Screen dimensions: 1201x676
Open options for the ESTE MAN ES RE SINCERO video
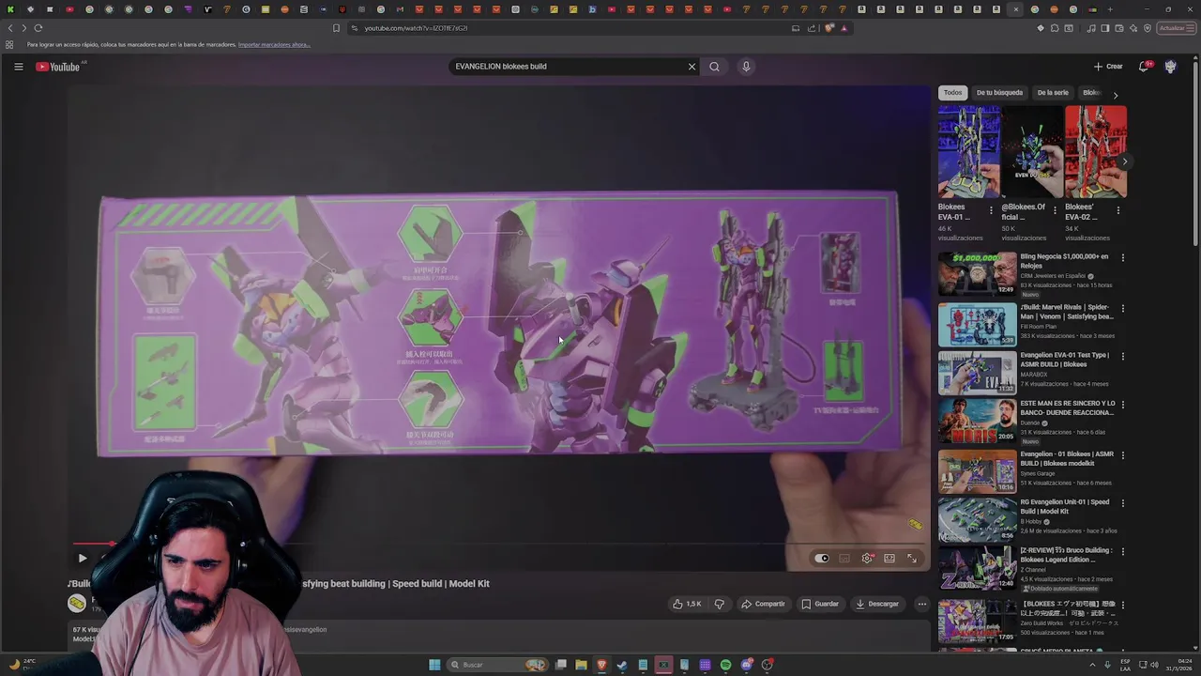tap(1122, 405)
